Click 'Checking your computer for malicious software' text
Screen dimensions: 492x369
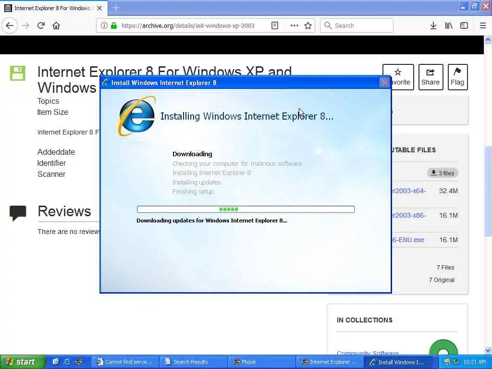coord(237,163)
